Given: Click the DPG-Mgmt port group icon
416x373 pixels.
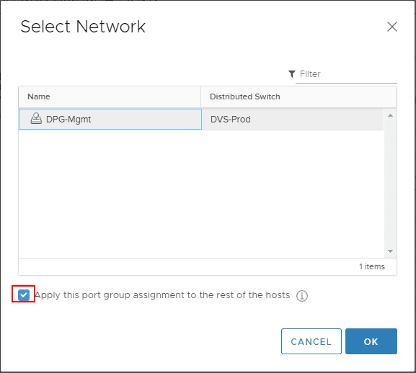Looking at the screenshot, I should (x=36, y=118).
